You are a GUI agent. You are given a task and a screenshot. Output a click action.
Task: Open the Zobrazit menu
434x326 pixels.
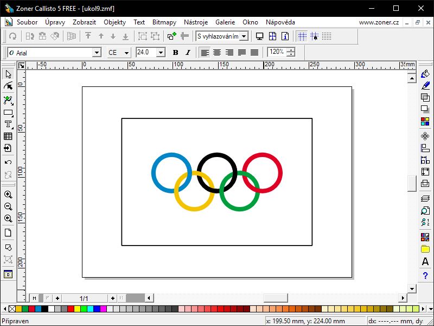tap(85, 22)
